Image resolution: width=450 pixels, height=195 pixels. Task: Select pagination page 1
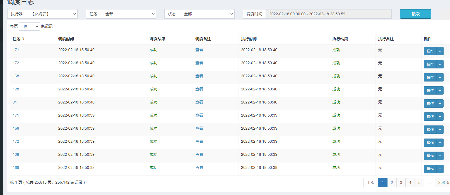click(x=383, y=182)
